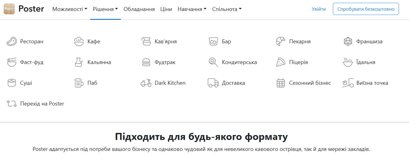This screenshot has width=409, height=157.
Task: Click the noodle bowl icon for Фаст-фуд
Action: pos(12,62)
